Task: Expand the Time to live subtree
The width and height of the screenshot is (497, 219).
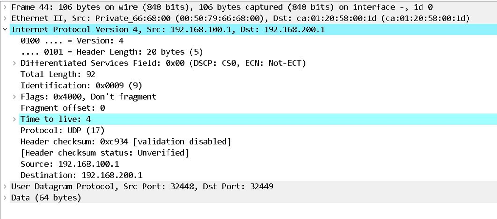Action: (x=14, y=119)
